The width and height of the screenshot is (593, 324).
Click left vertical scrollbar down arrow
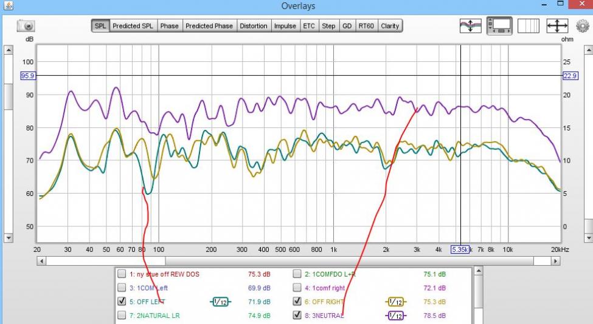pyautogui.click(x=8, y=238)
